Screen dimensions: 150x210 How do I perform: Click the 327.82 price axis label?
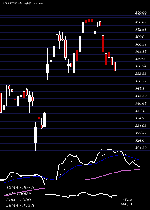(x=141, y=133)
